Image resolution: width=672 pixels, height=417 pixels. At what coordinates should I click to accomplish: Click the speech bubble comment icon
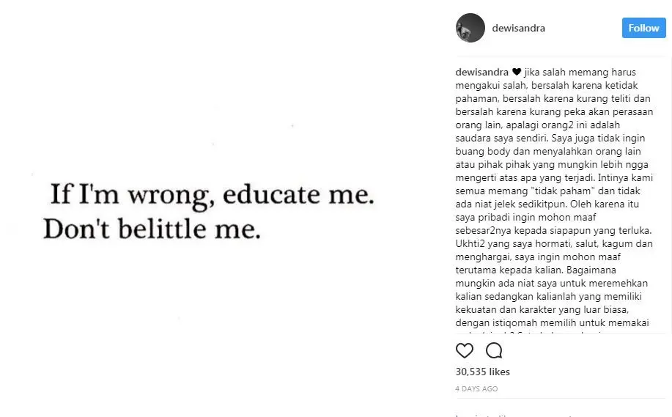pyautogui.click(x=494, y=350)
